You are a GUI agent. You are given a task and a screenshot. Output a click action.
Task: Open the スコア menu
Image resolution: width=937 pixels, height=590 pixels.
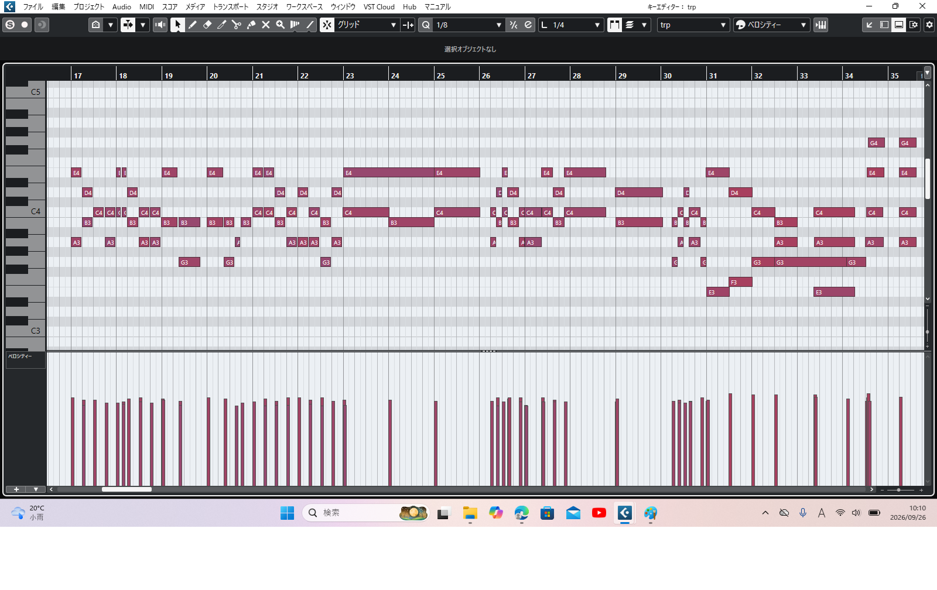coord(170,6)
